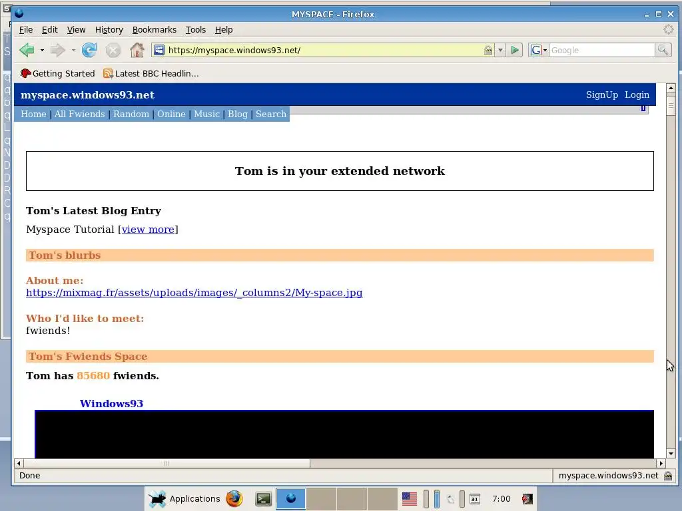
Task: Click the Windows93 fwiend name link
Action: [x=111, y=403]
